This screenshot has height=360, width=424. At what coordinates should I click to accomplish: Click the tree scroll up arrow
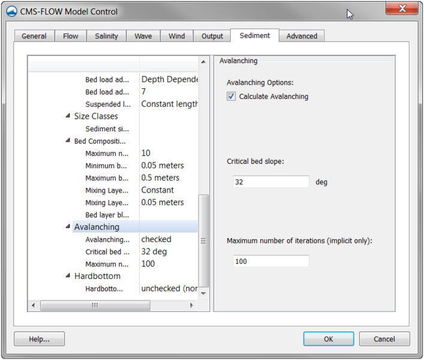(x=204, y=62)
